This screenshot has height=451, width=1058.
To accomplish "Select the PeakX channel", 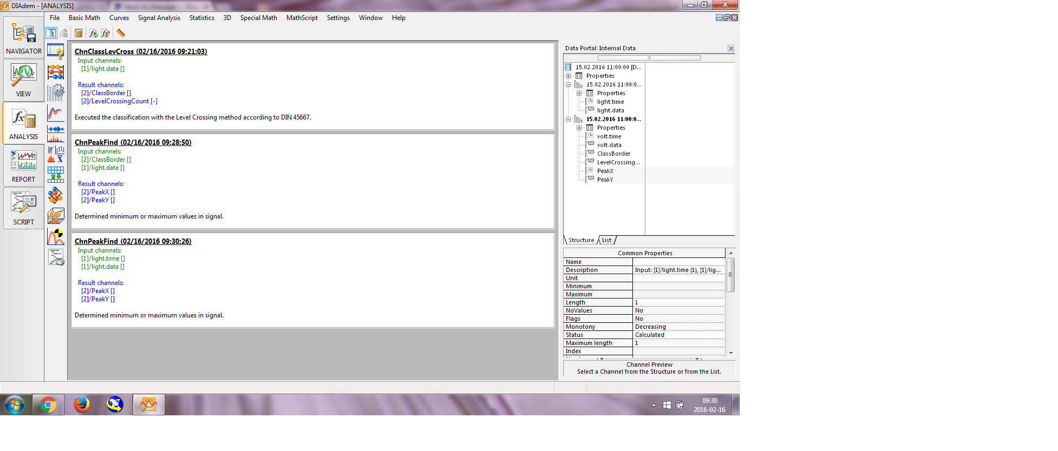I will click(x=605, y=171).
